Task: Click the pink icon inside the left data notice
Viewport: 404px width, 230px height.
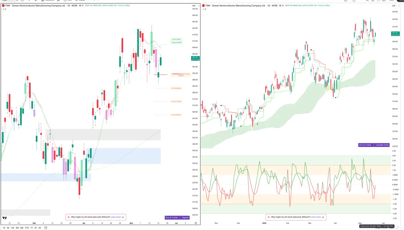Action: pyautogui.click(x=69, y=217)
